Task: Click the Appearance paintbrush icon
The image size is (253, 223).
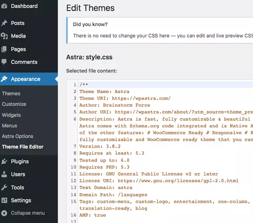Action: [4, 79]
